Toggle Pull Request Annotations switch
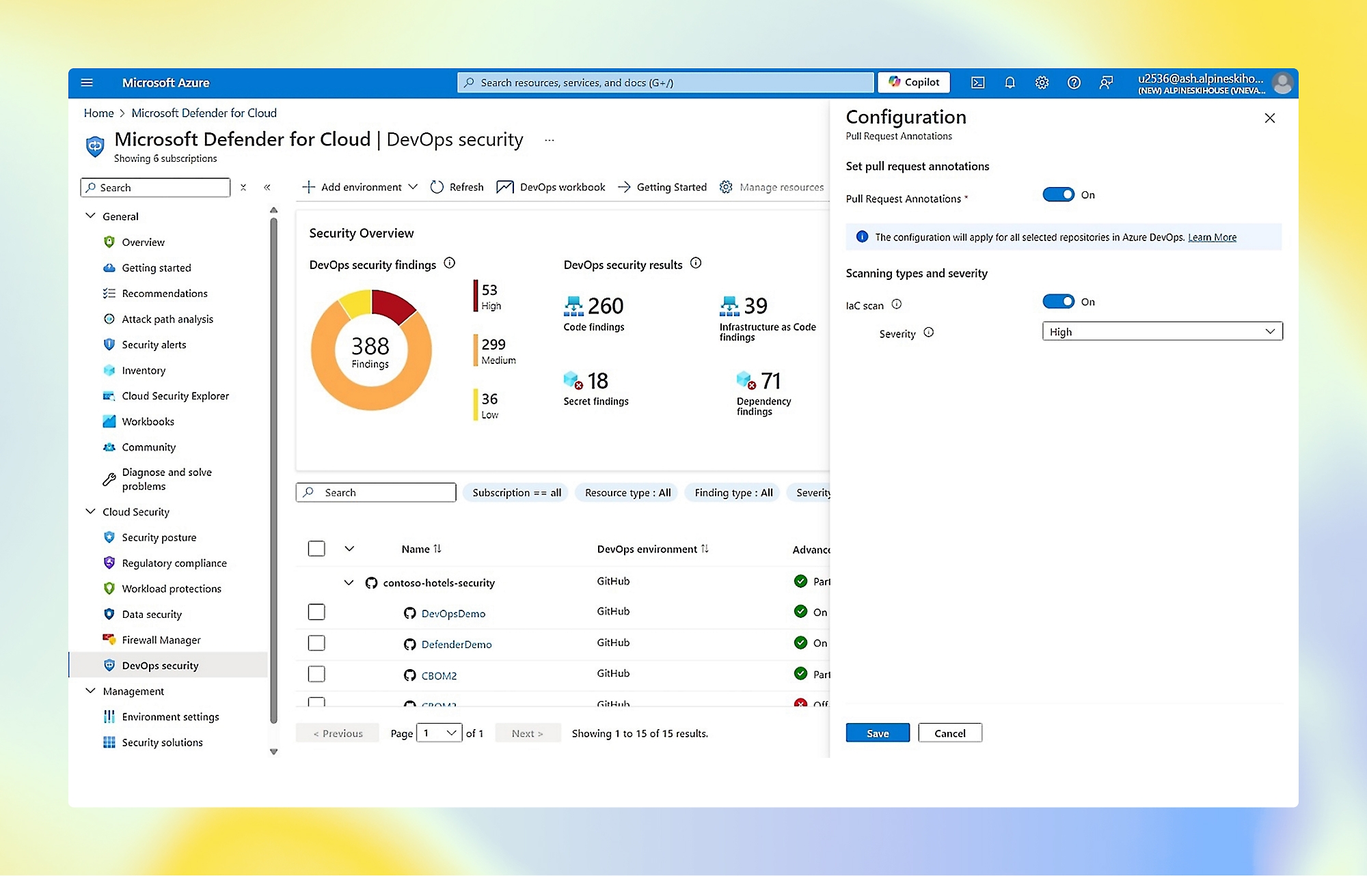The height and width of the screenshot is (876, 1367). click(1058, 195)
